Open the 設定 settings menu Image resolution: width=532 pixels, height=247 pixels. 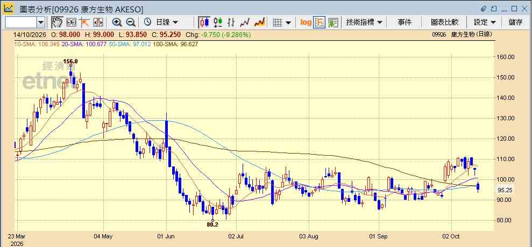click(485, 23)
